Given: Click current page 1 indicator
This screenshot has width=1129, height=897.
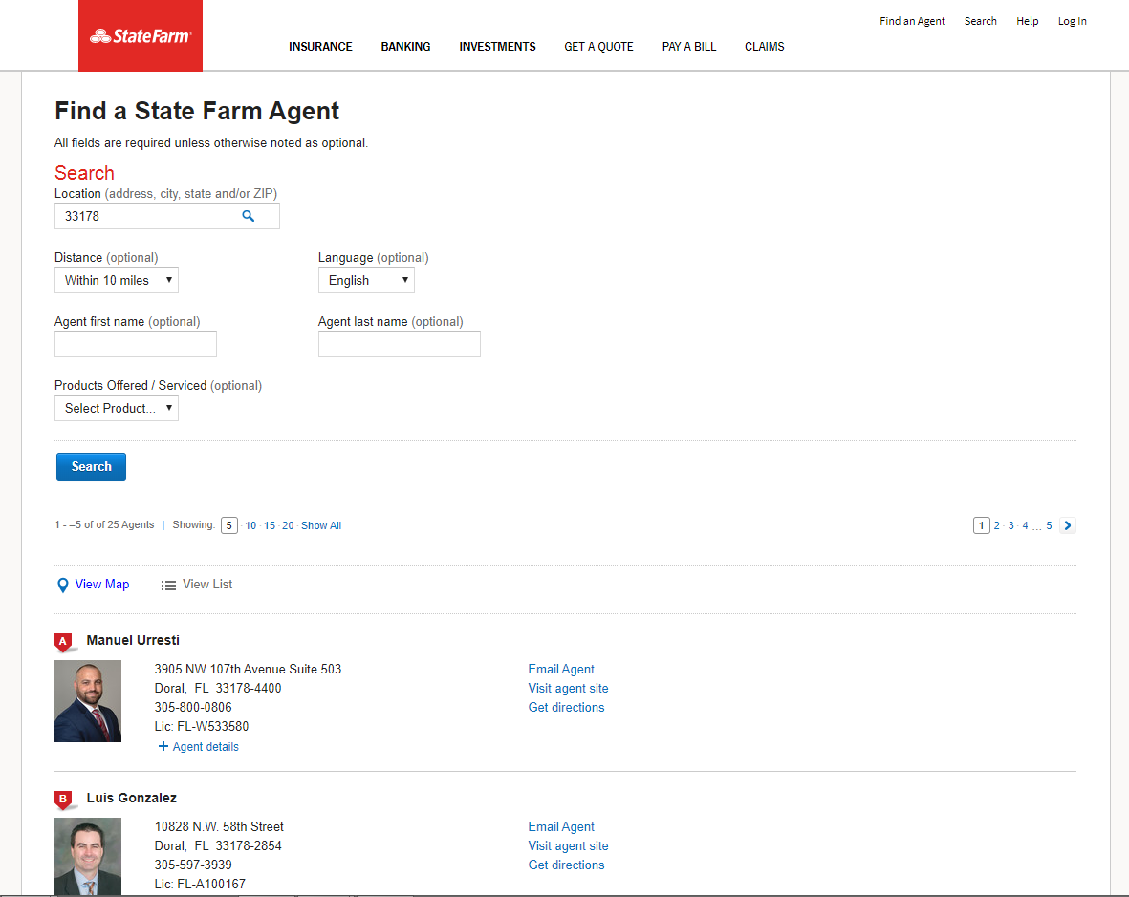Looking at the screenshot, I should point(982,525).
